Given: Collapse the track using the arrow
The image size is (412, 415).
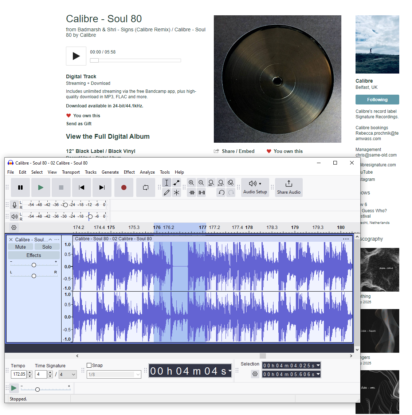Looking at the screenshot, I should tap(50, 240).
